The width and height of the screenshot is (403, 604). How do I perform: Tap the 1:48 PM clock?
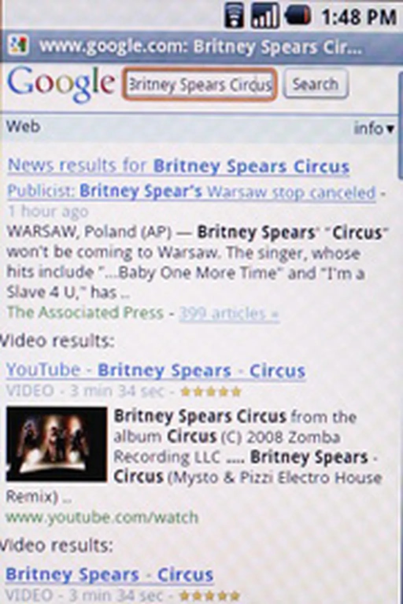(x=359, y=17)
